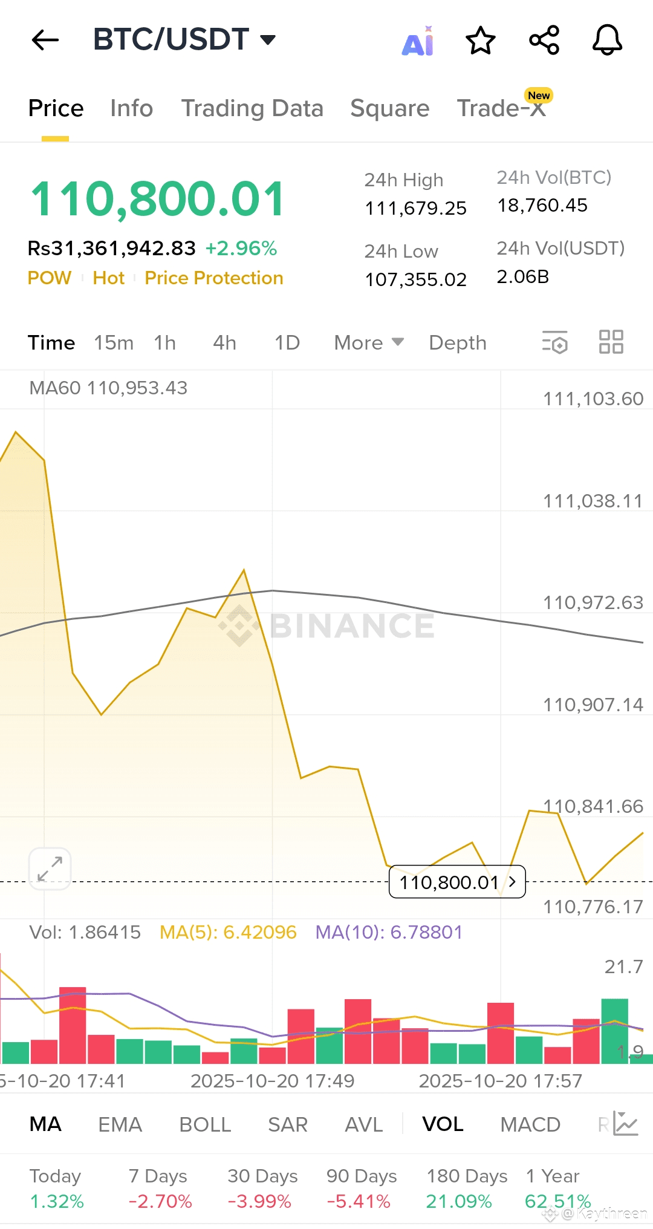The width and height of the screenshot is (653, 1229).
Task: Tap the back arrow icon
Action: pos(45,40)
